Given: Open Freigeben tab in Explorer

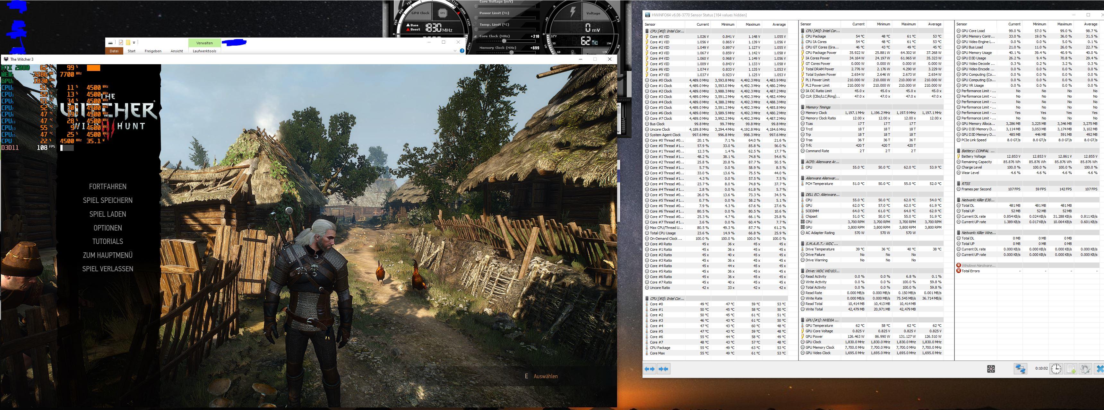Looking at the screenshot, I should (x=153, y=51).
